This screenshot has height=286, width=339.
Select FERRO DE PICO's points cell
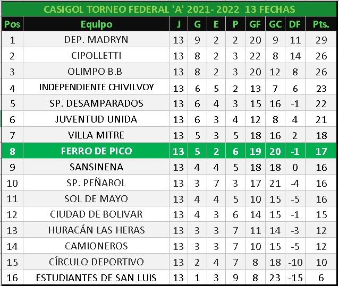[x=321, y=151]
